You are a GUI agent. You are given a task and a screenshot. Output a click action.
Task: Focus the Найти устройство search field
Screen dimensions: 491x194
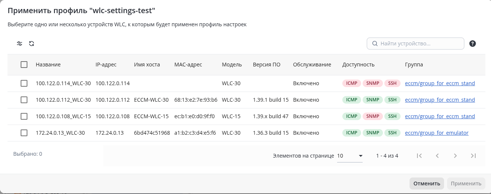pos(416,44)
